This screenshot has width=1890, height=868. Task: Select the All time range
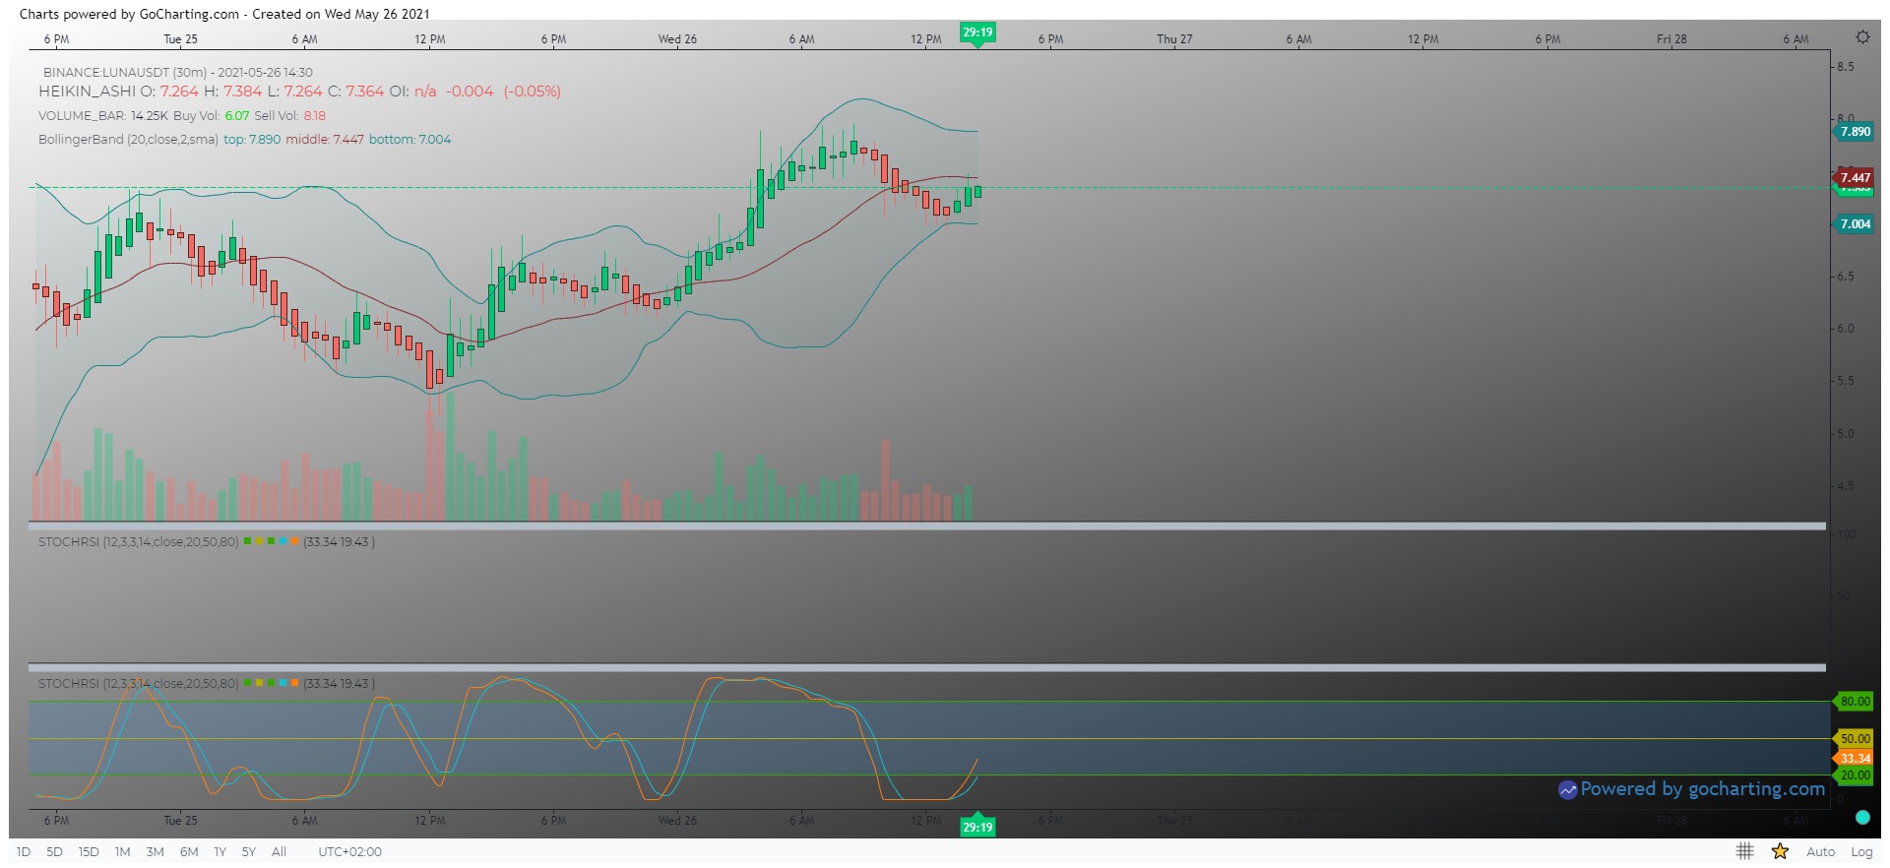coord(279,852)
